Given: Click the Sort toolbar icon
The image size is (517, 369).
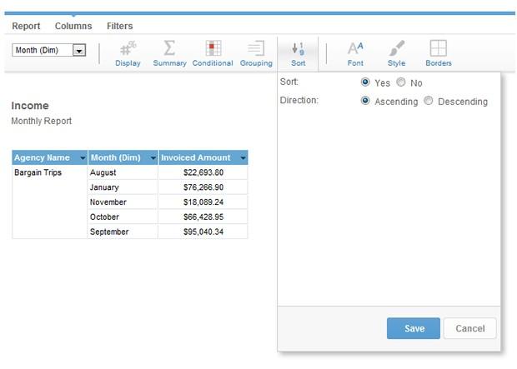Looking at the screenshot, I should pos(298,49).
